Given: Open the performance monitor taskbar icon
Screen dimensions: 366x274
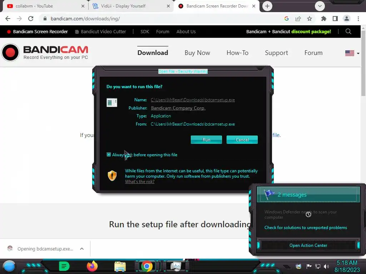Looking at the screenshot, I should tap(175, 266).
